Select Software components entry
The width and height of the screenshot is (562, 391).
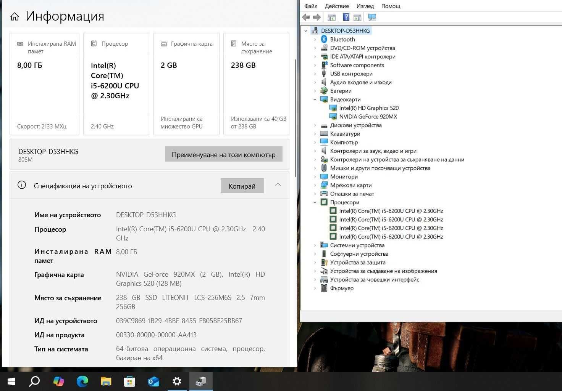tap(357, 65)
